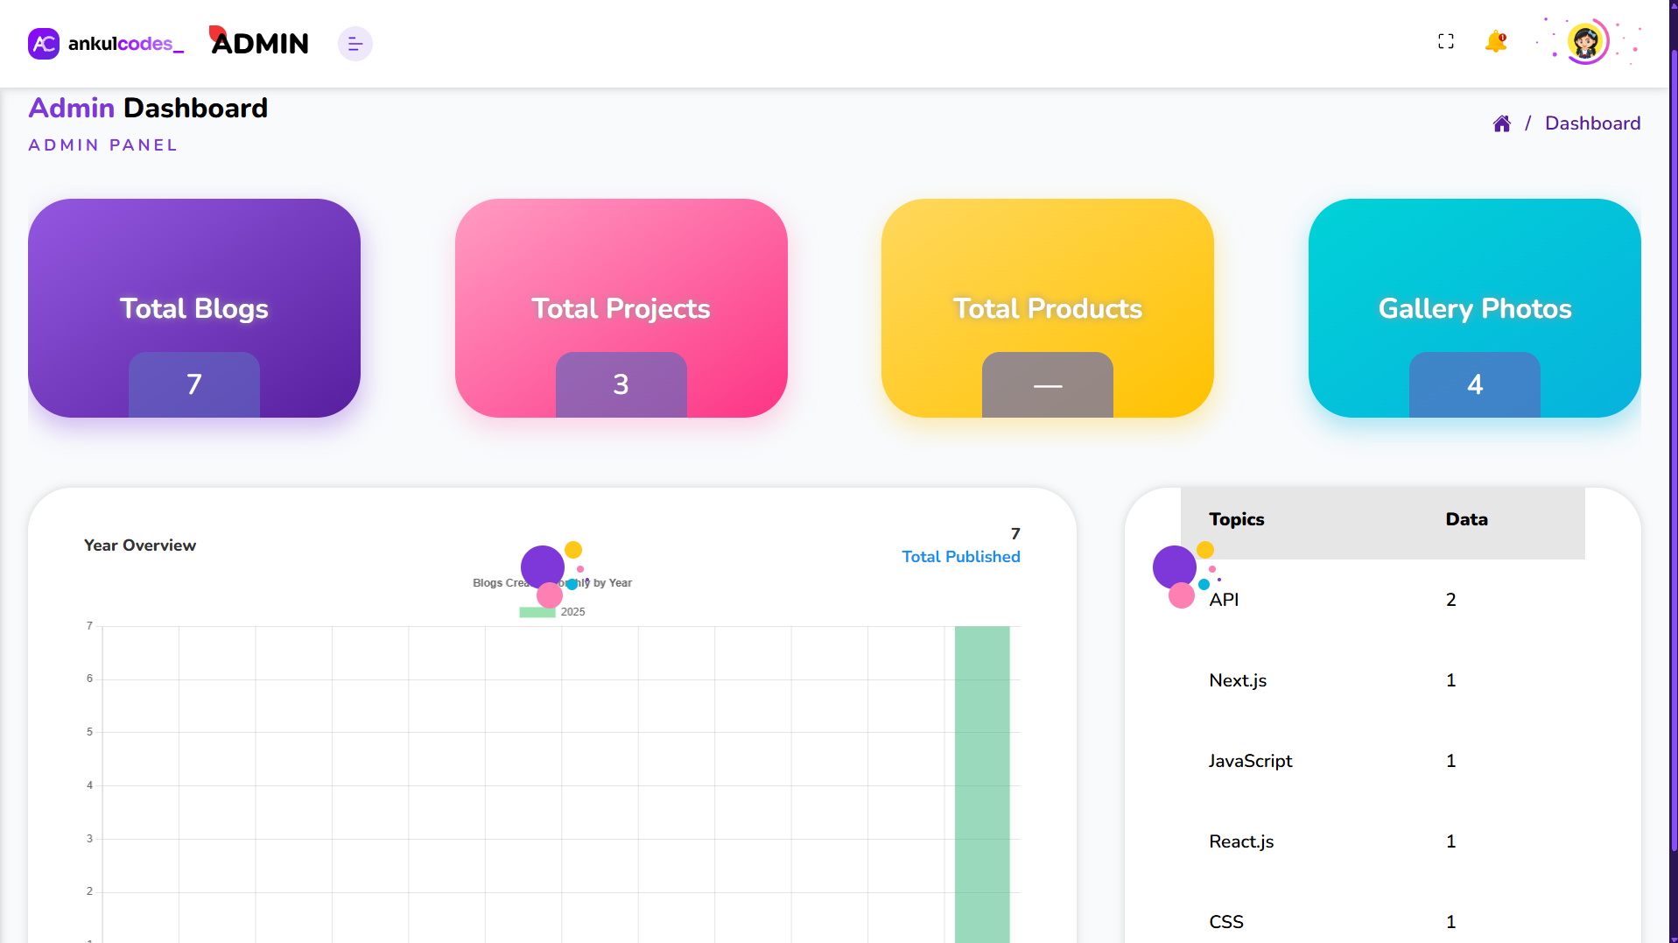Viewport: 1678px width, 943px height.
Task: Select the CSS topic row
Action: [1383, 912]
